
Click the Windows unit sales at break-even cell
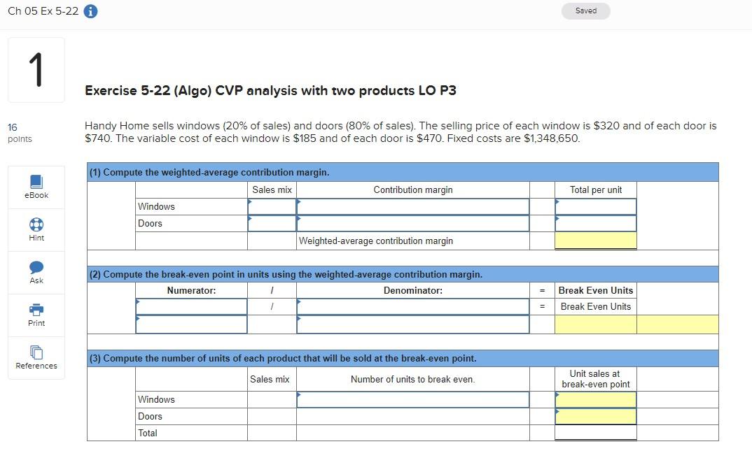point(594,399)
